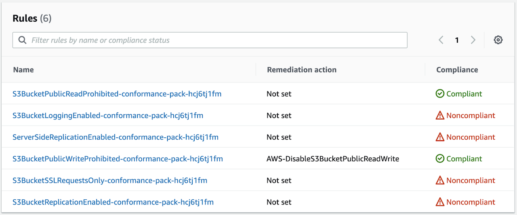Click Noncompliant warning icon for S3BucketReplicationEnabled

440,202
